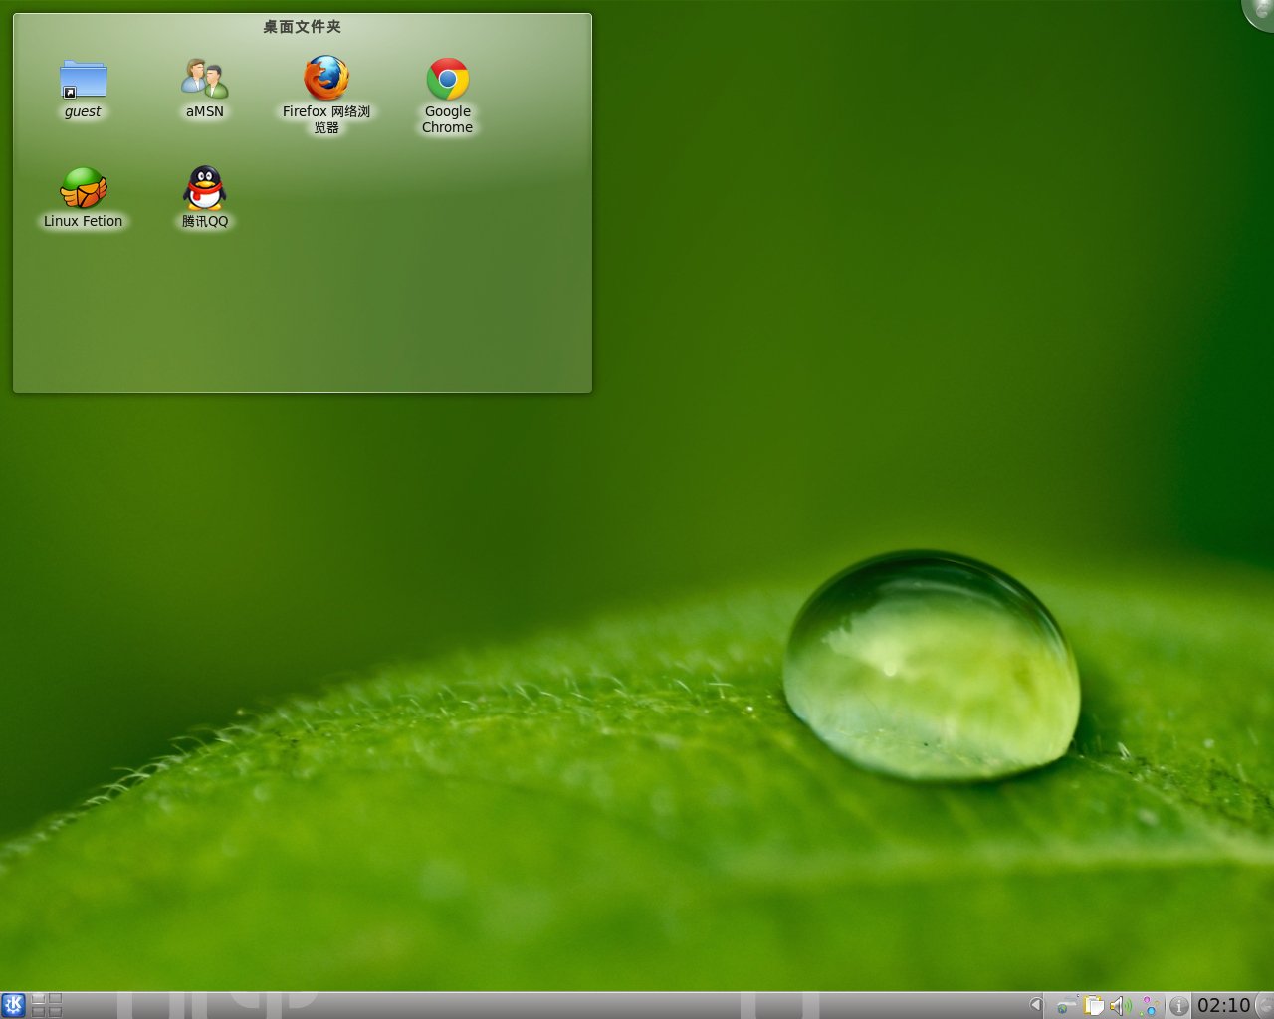Launch the Google Chrome icon
The image size is (1274, 1019).
448,80
